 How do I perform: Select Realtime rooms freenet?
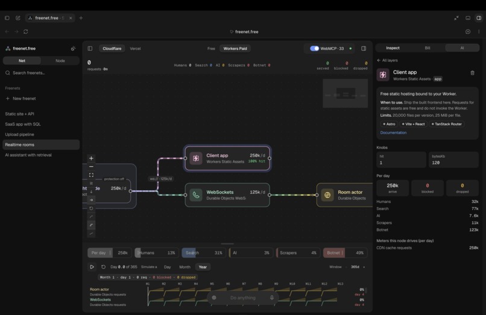[41, 145]
